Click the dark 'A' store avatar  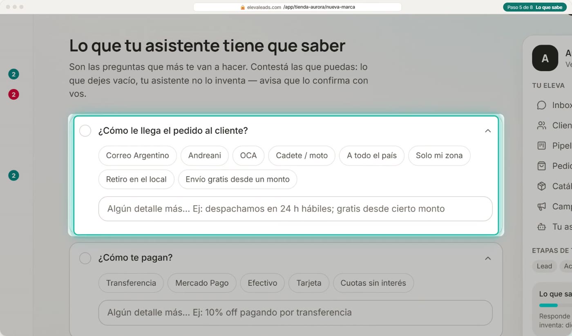click(x=545, y=58)
